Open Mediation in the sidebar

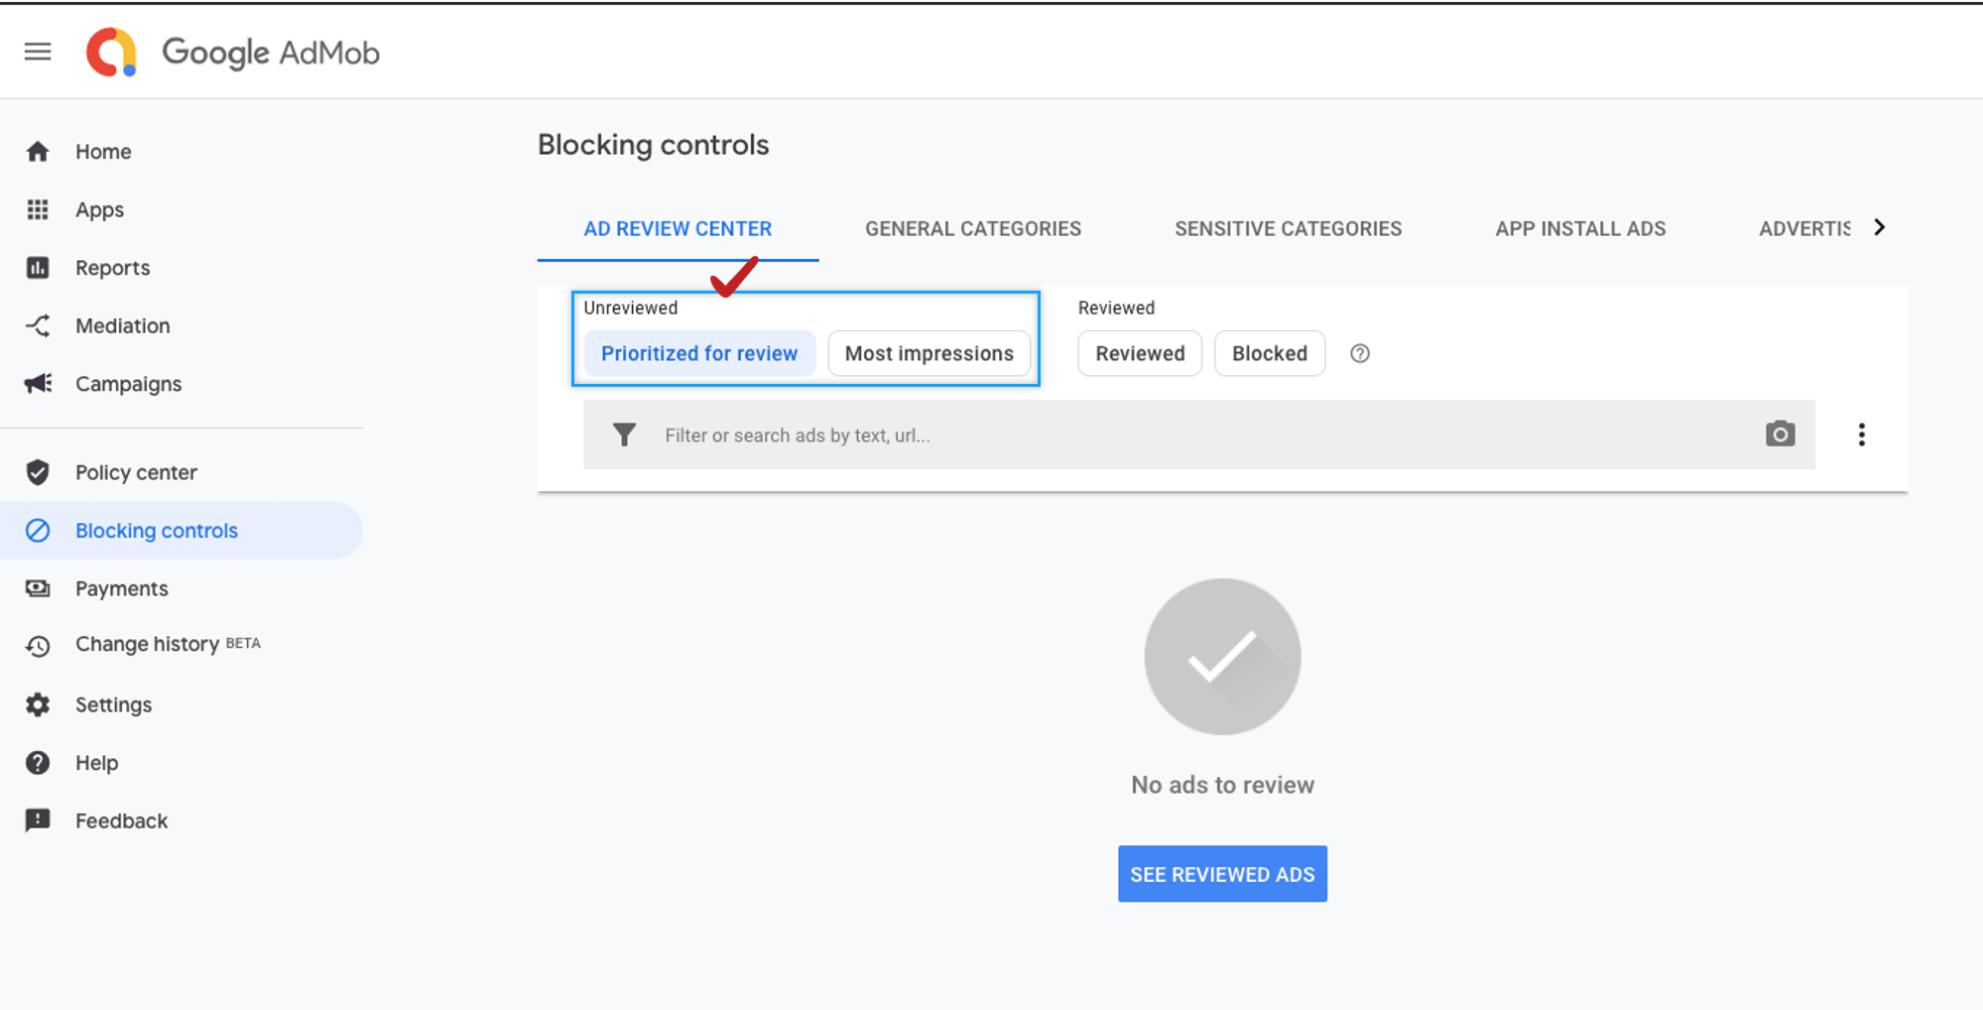(122, 325)
